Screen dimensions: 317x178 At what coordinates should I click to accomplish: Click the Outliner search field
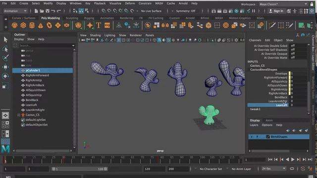pyautogui.click(x=45, y=45)
